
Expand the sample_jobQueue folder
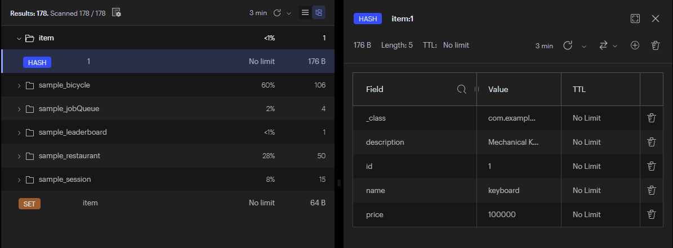[x=19, y=109]
